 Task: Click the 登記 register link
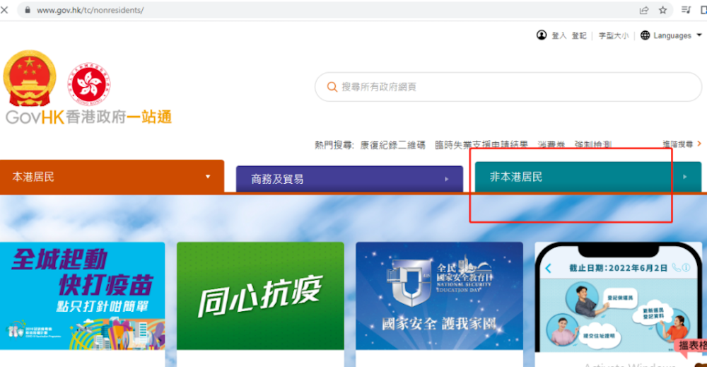click(579, 35)
